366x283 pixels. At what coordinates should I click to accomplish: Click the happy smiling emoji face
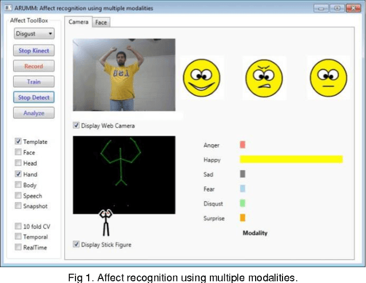click(x=201, y=78)
